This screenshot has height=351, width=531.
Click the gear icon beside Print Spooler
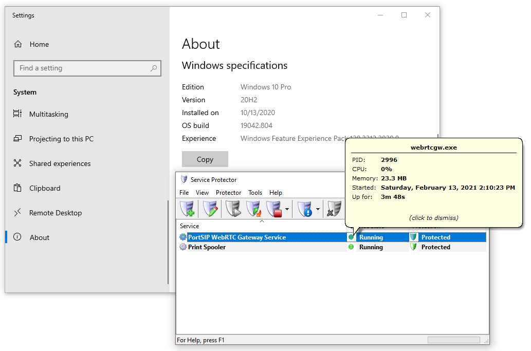tap(183, 247)
